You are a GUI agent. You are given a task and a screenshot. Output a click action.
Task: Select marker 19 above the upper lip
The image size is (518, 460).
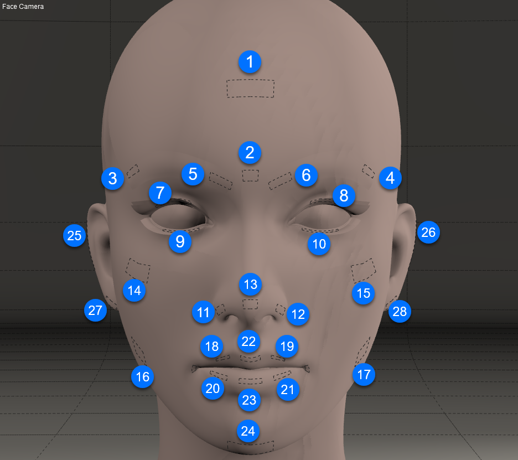pyautogui.click(x=287, y=347)
